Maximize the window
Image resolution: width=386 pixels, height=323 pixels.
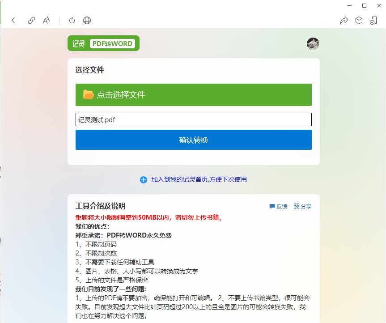[365, 5]
